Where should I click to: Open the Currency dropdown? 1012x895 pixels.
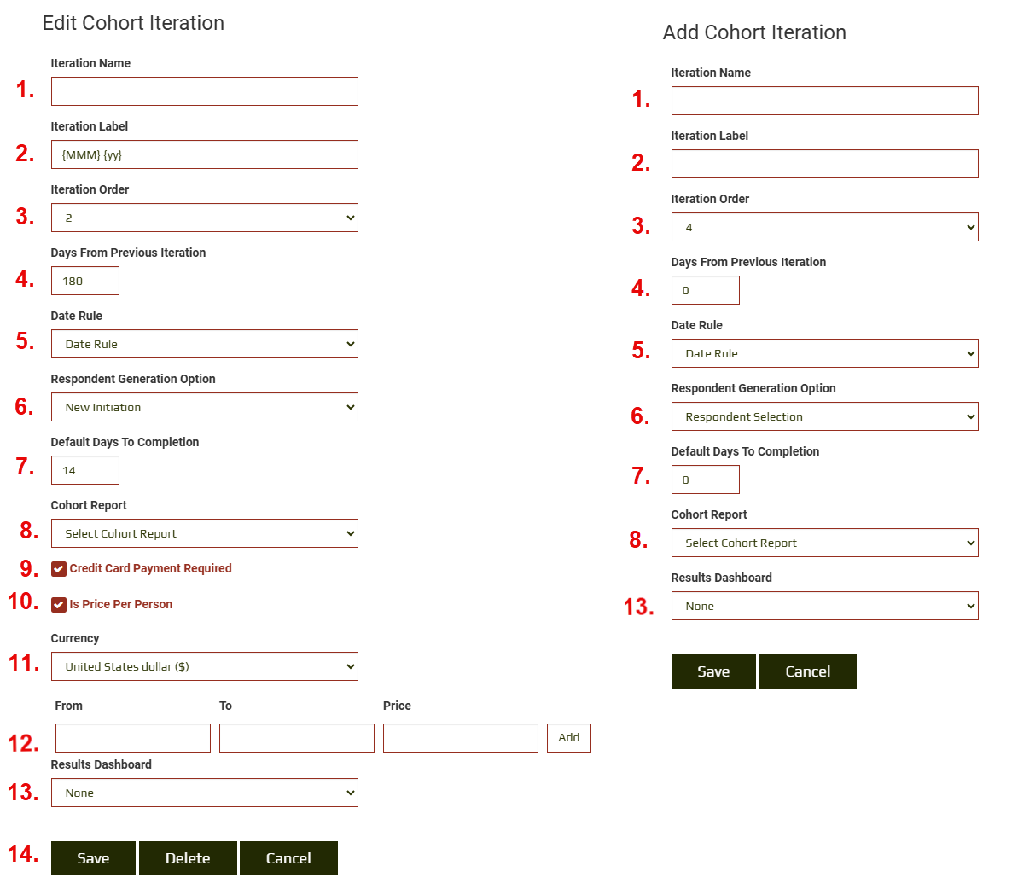point(204,666)
